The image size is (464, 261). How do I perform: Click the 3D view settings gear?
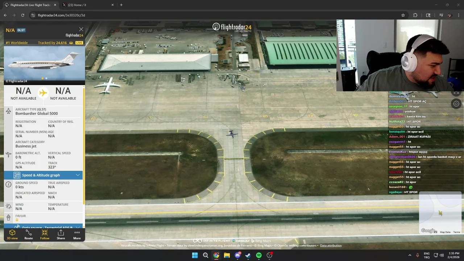click(456, 104)
